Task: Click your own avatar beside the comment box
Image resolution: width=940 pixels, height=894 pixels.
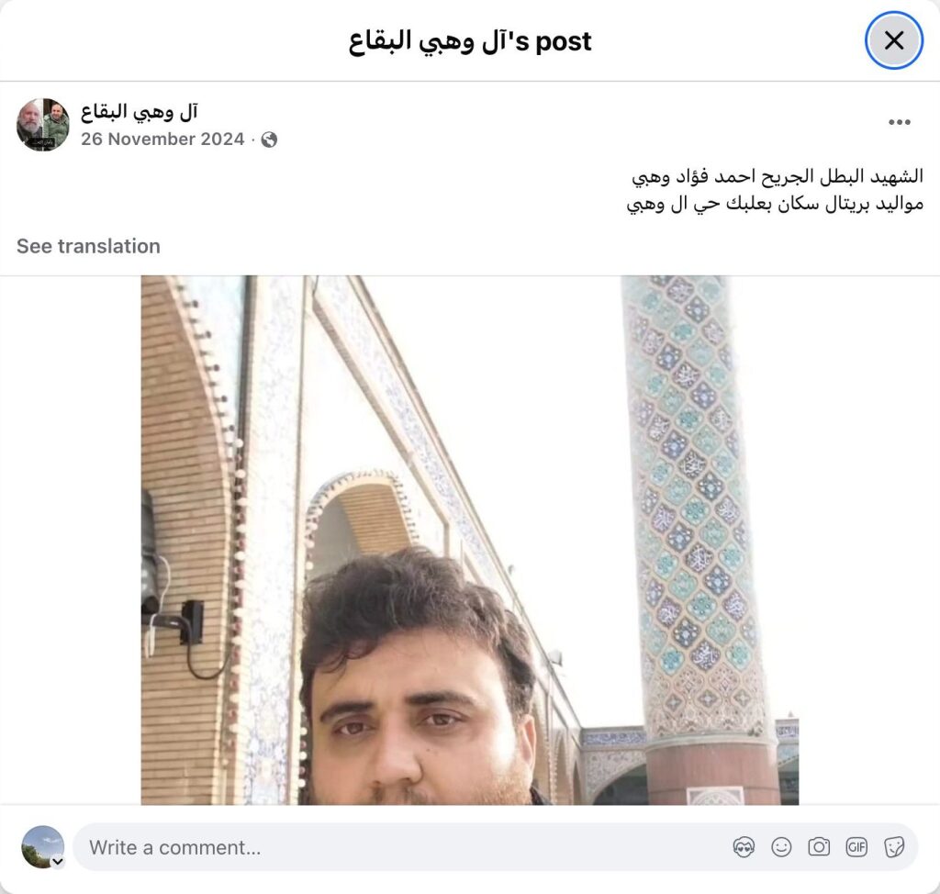Action: click(42, 846)
